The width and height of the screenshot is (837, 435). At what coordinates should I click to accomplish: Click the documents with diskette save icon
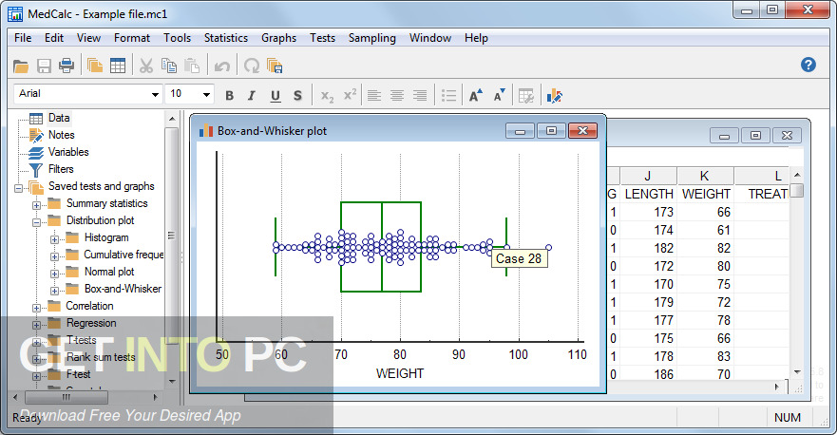[275, 66]
